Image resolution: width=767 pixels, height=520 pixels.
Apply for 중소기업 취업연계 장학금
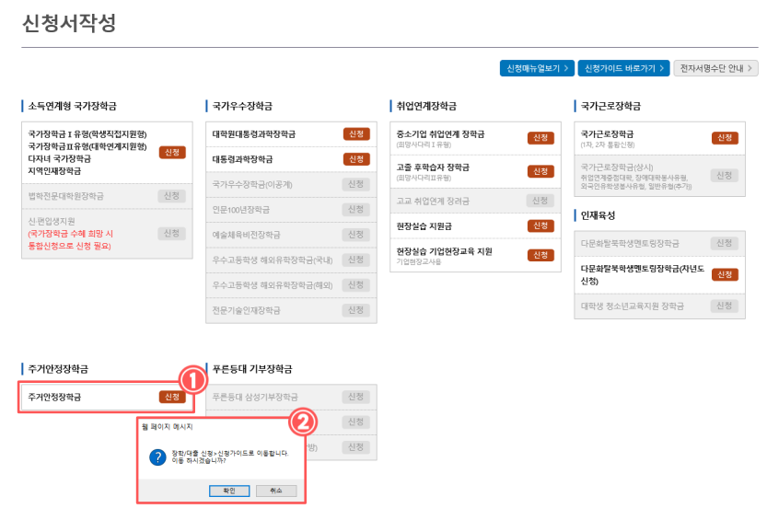point(540,138)
